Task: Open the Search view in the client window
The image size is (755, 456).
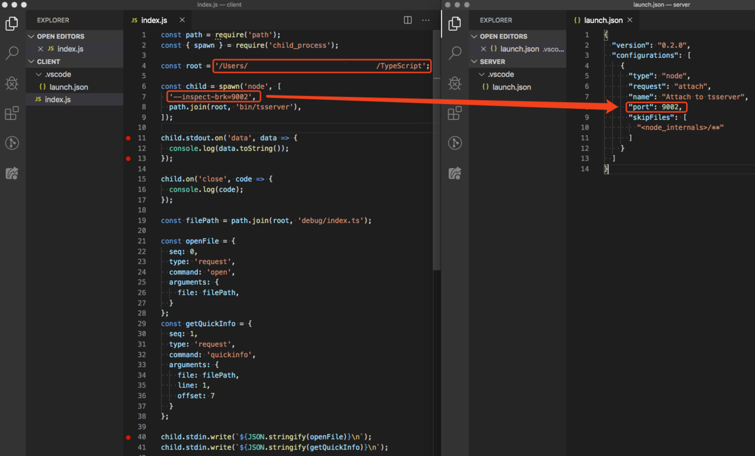Action: click(x=12, y=53)
